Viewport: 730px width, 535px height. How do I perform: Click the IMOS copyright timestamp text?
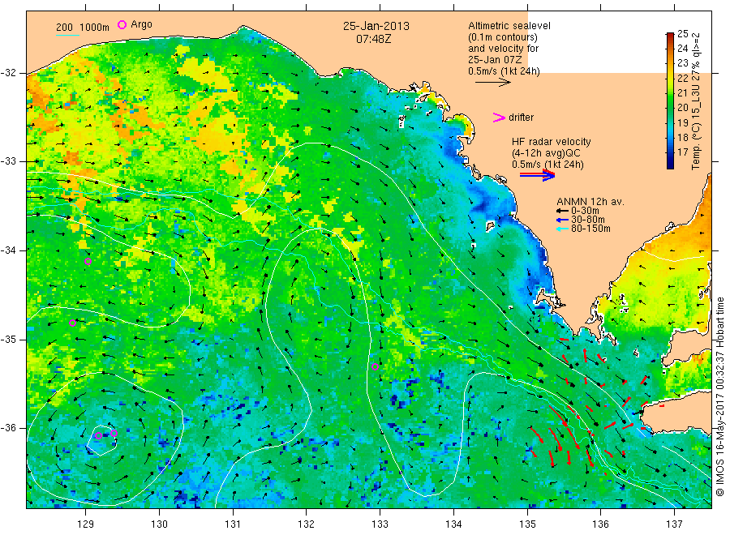[x=719, y=396]
